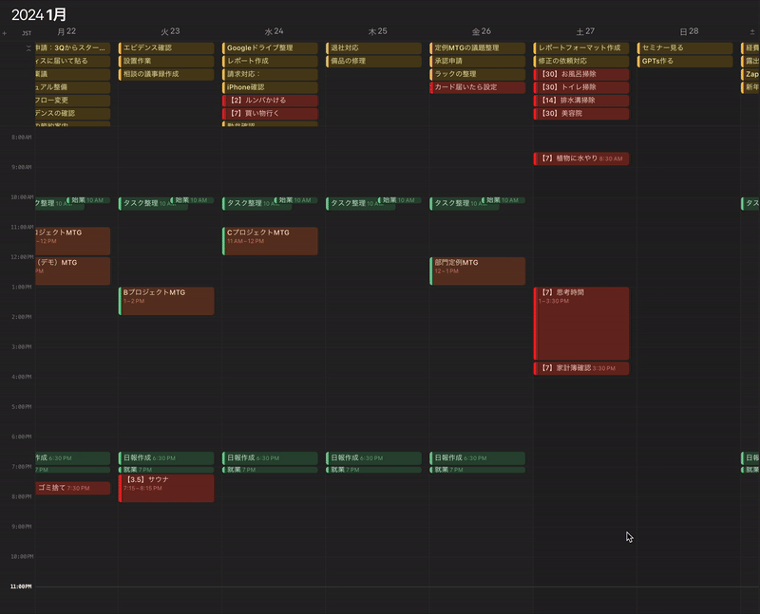Image resolution: width=760 pixels, height=614 pixels.
Task: Click the plus icon to add a timezone
Action: coord(5,33)
